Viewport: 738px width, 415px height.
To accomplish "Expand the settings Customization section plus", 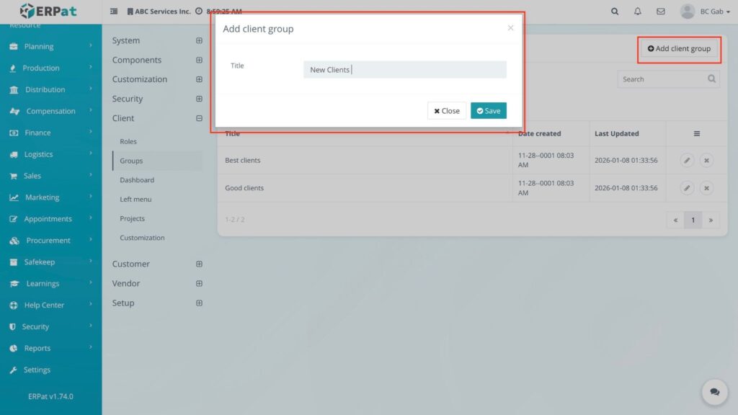I will (199, 79).
